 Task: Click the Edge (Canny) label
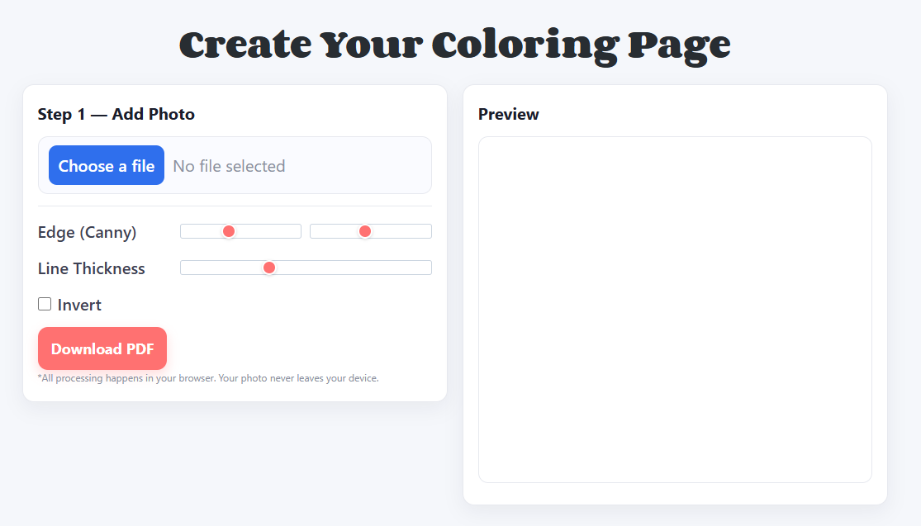(88, 232)
